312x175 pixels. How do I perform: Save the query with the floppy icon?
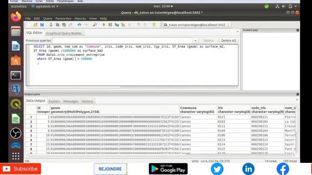pos(42,25)
